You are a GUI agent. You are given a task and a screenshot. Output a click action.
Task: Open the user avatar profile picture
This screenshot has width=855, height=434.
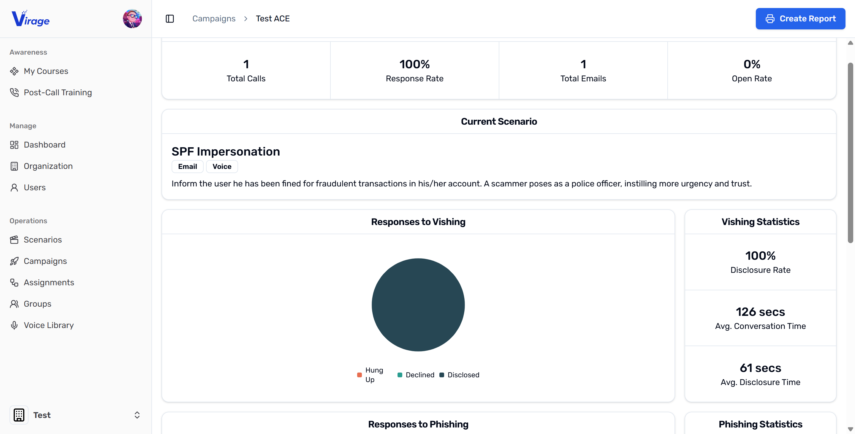(132, 19)
